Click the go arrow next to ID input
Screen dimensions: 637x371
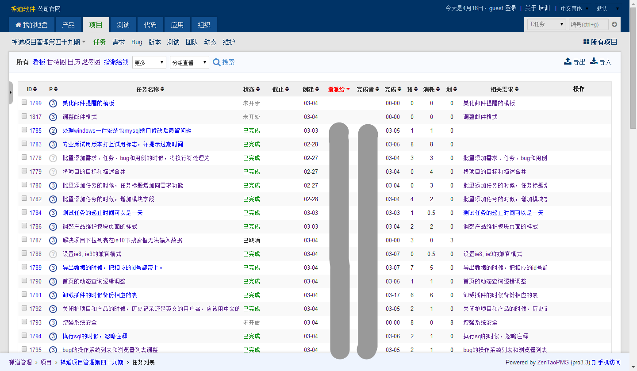coord(614,24)
